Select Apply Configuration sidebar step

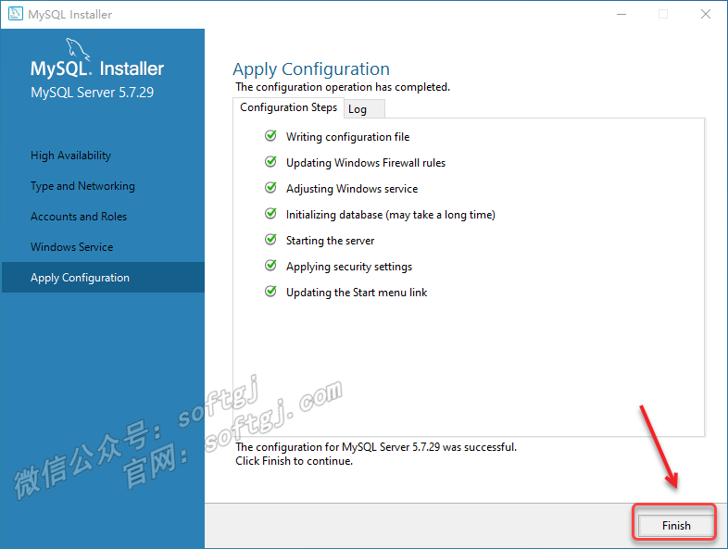pos(103,278)
